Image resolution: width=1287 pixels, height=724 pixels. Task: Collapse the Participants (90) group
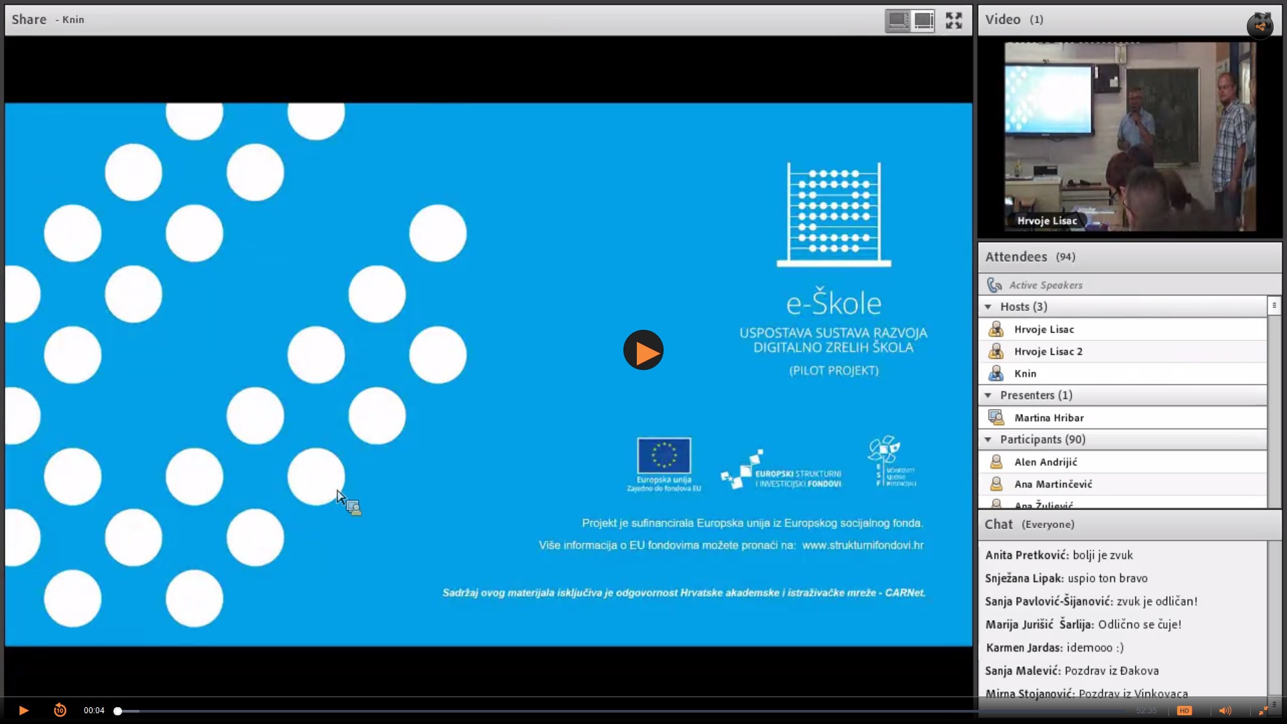(988, 439)
